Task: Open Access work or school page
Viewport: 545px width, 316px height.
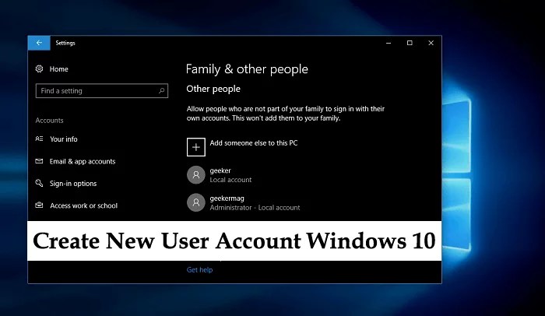Action: [x=83, y=205]
